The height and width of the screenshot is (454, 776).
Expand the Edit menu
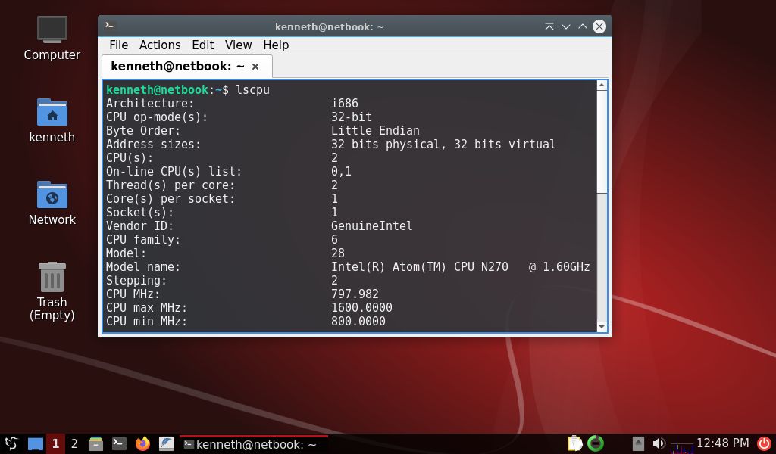tap(202, 45)
